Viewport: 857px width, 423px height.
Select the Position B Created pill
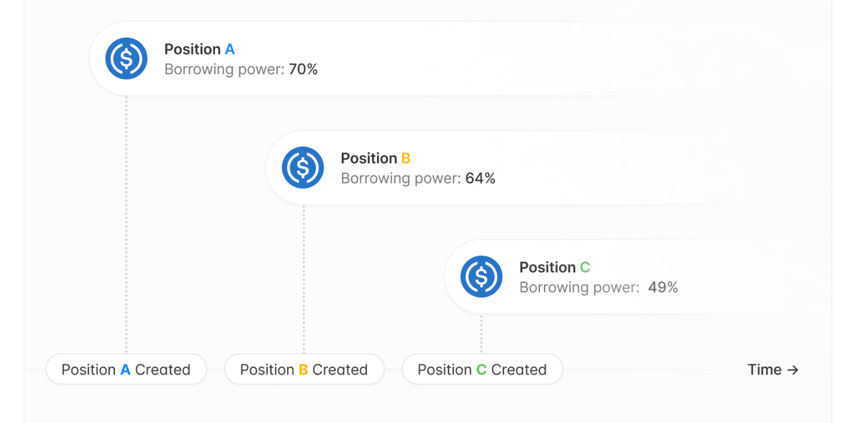click(304, 370)
